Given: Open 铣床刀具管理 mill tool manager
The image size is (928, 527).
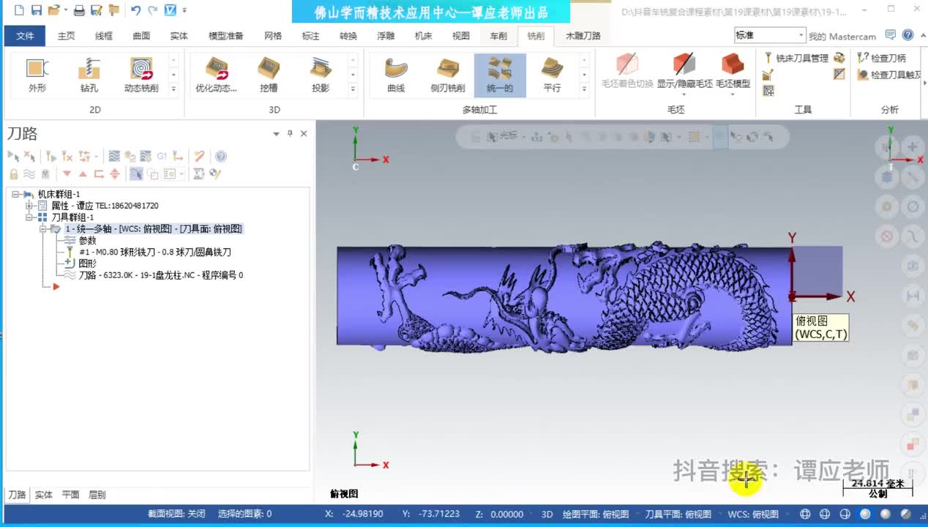Looking at the screenshot, I should point(796,58).
